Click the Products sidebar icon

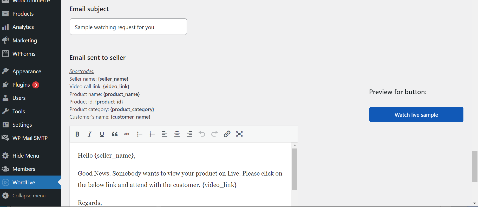pos(5,14)
